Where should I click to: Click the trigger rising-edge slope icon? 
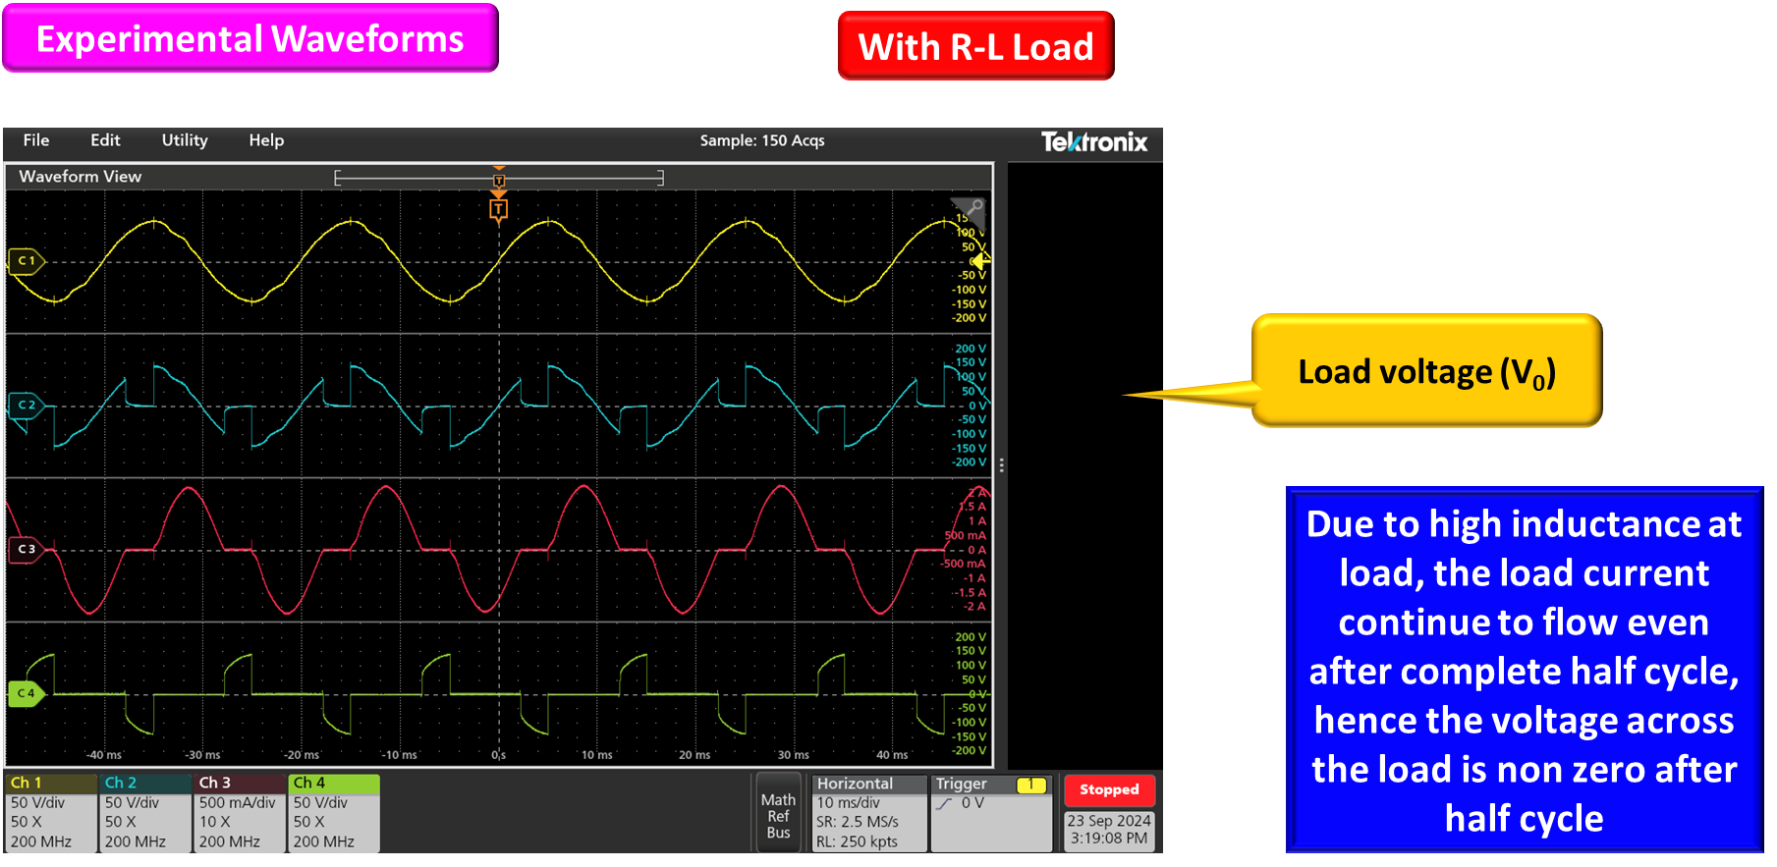(x=945, y=804)
